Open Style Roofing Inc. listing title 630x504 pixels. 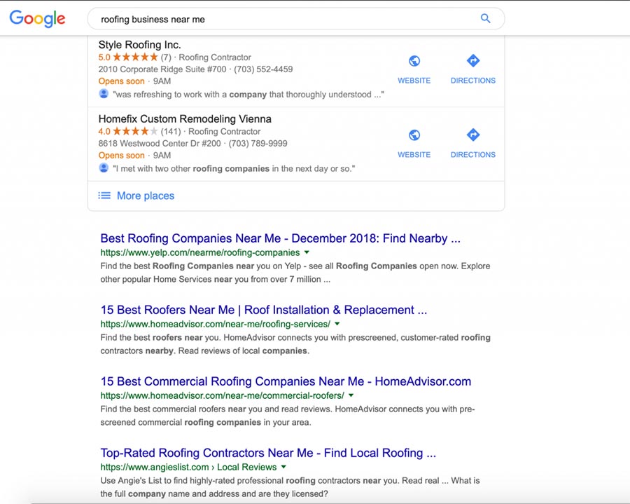140,45
